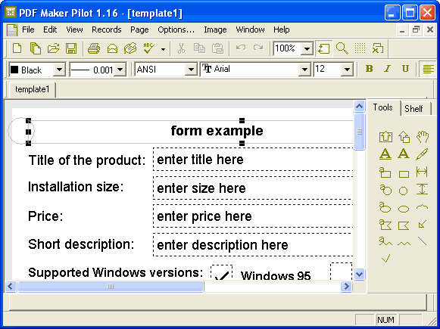The image size is (440, 329).
Task: Select the magnifier zoom tool in toolbar
Action: 342,48
